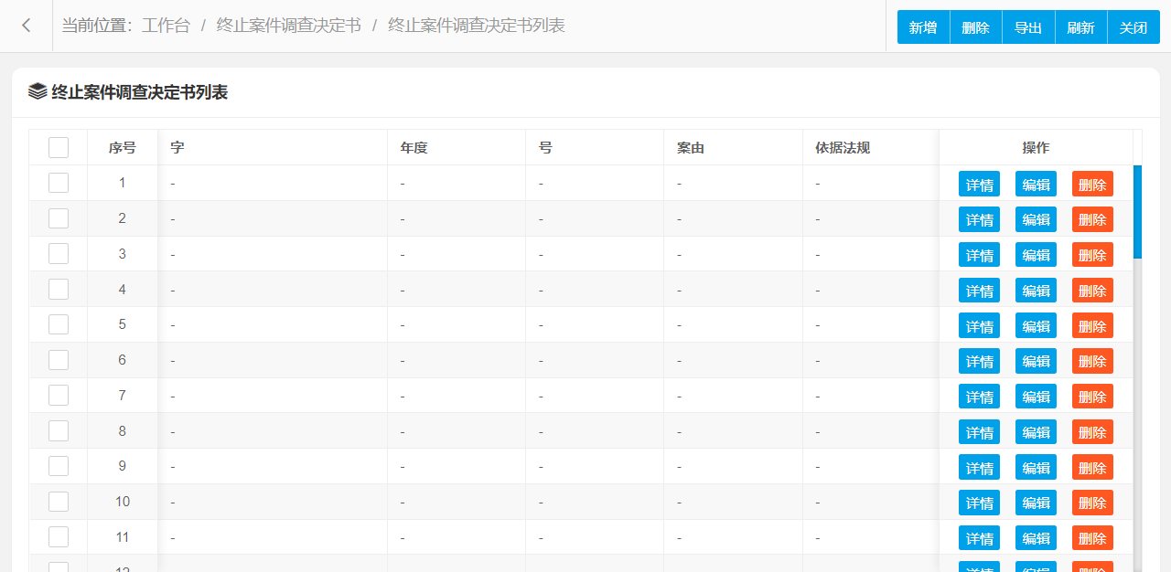Screen dimensions: 1171x572
Task: Click 编辑 for row 8
Action: (1036, 432)
